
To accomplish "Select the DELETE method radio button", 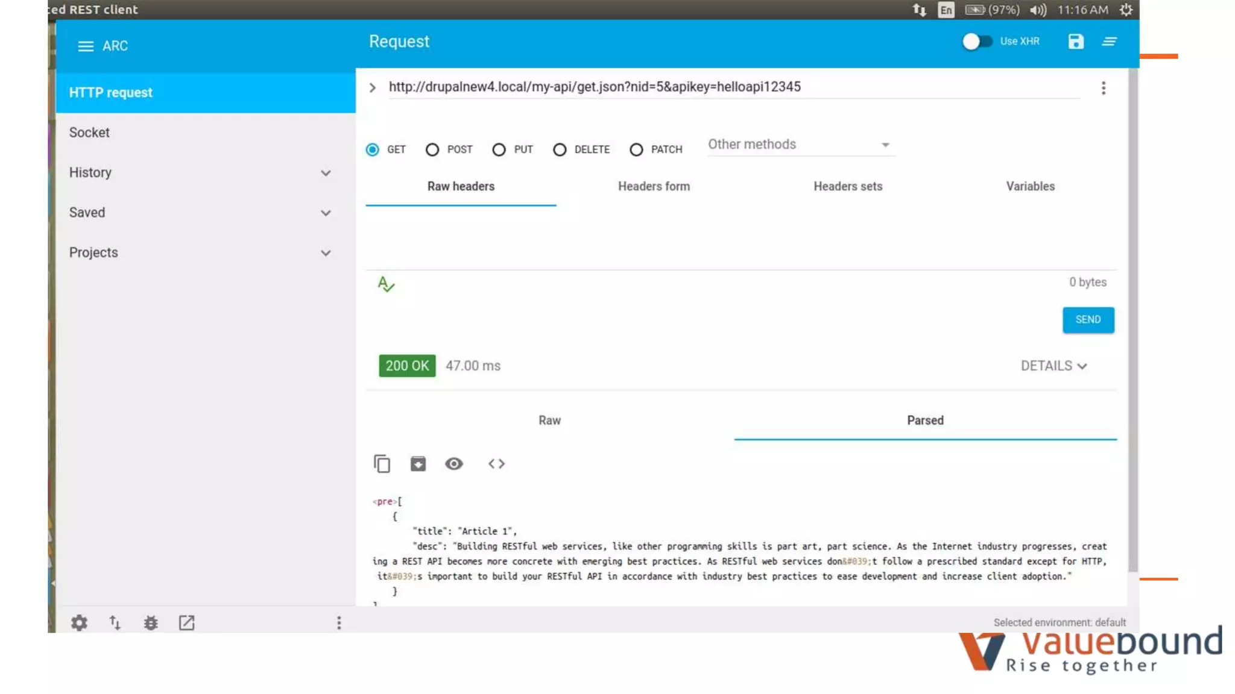I will click(x=560, y=149).
